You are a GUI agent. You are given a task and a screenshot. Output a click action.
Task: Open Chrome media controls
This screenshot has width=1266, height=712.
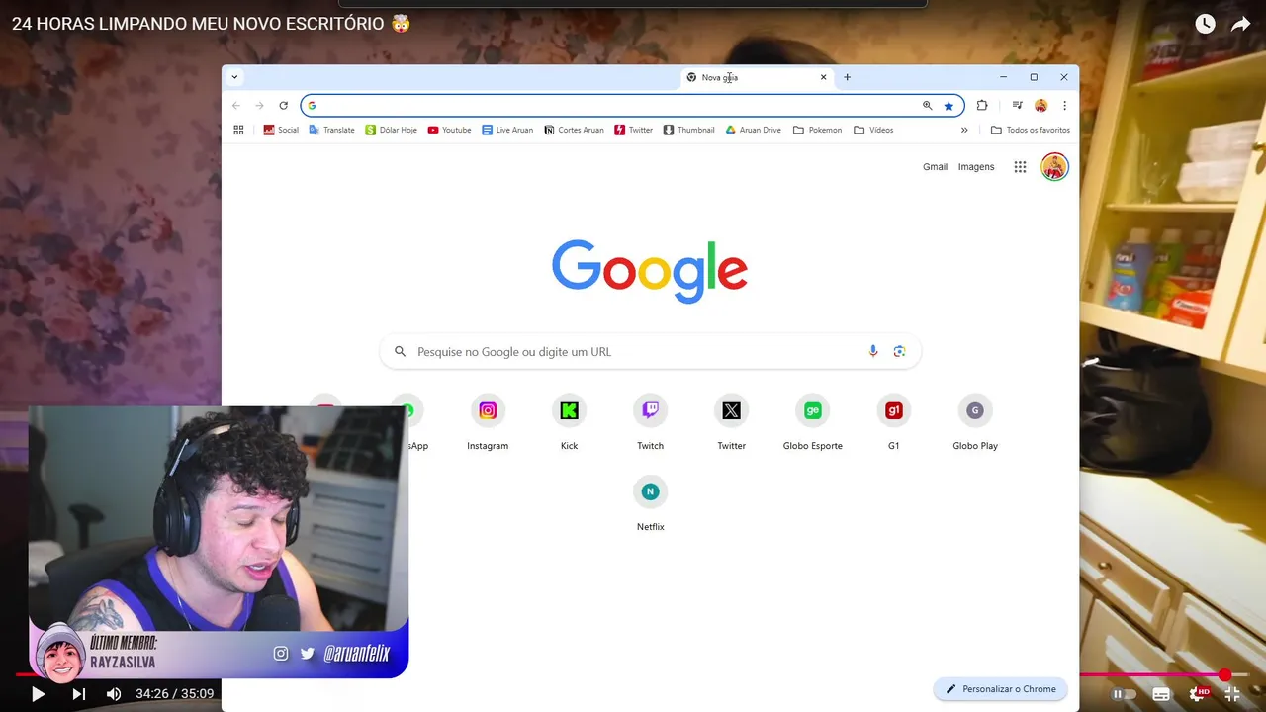[x=1017, y=105]
